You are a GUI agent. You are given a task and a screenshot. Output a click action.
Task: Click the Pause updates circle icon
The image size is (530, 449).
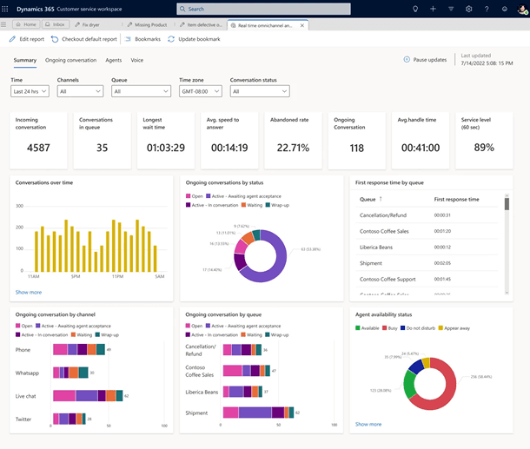coord(407,59)
